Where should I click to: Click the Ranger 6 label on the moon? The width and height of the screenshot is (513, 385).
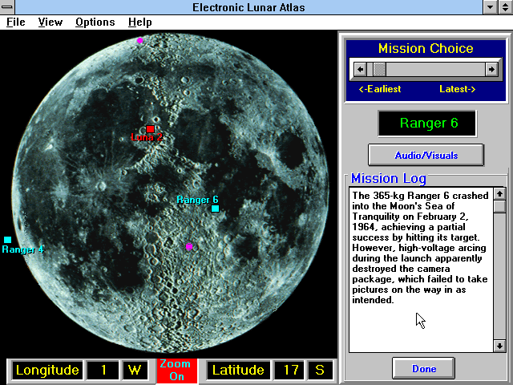coord(197,200)
